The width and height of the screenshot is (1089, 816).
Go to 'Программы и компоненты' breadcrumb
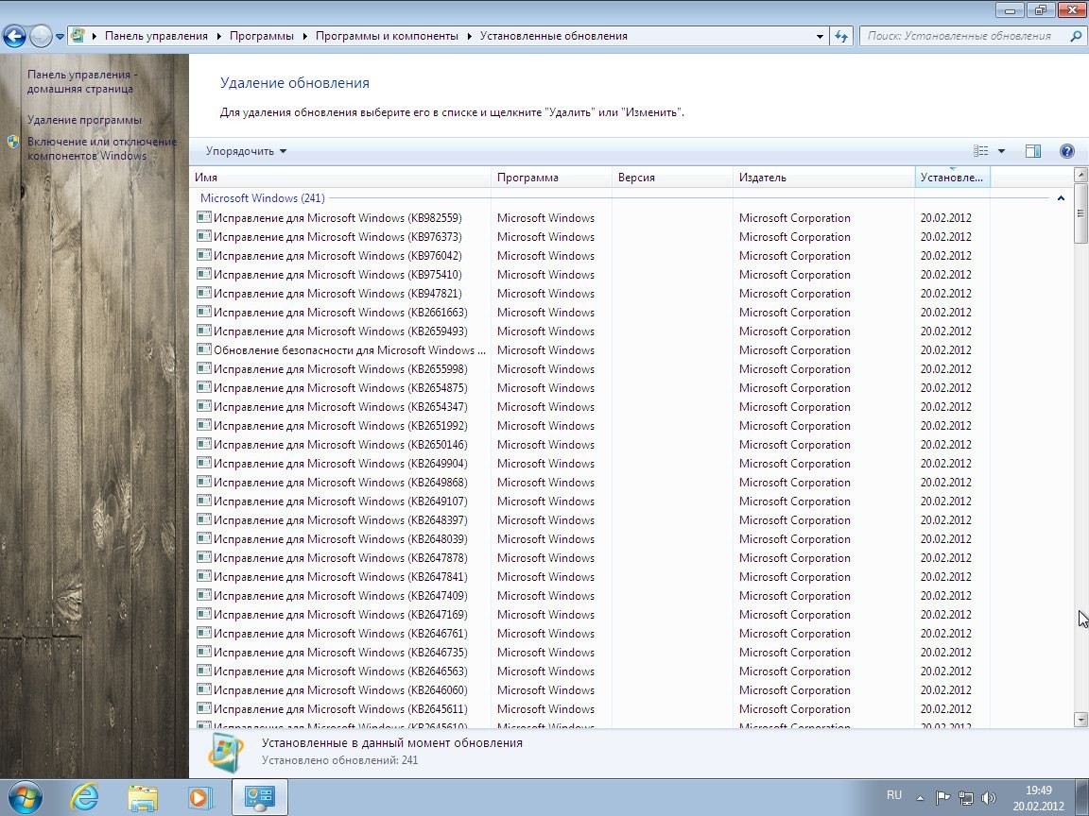(x=387, y=36)
